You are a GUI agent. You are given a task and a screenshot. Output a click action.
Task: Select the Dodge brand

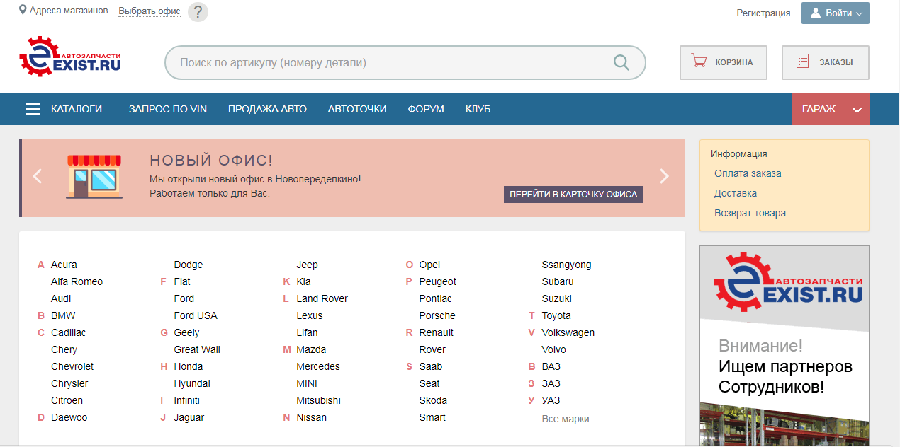tap(189, 265)
